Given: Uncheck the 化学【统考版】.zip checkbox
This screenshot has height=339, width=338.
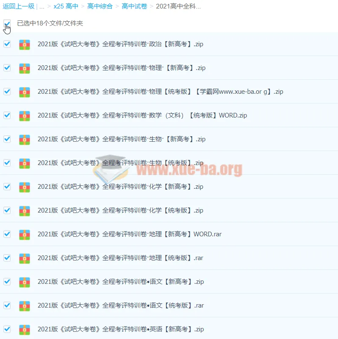Looking at the screenshot, I should (x=7, y=210).
